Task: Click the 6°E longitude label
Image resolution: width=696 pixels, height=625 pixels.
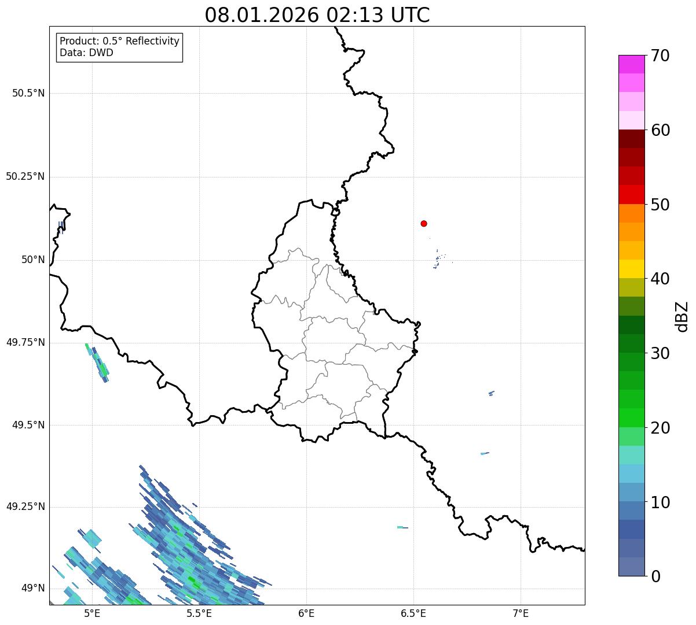Action: coord(306,613)
